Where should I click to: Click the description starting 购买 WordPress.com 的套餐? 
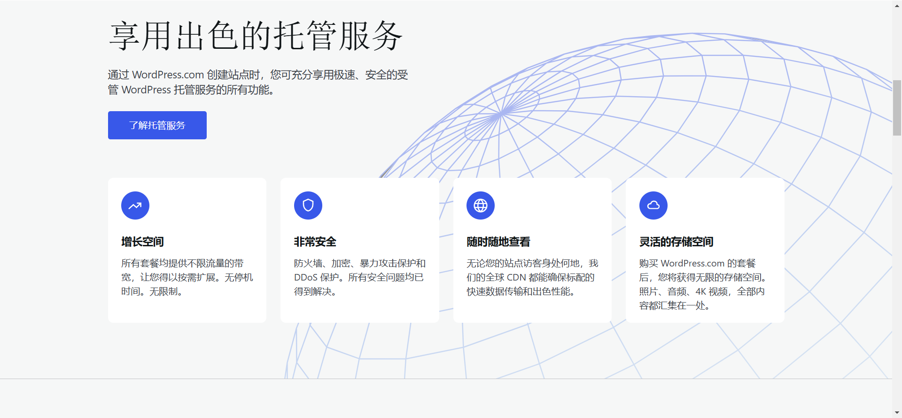click(x=703, y=284)
